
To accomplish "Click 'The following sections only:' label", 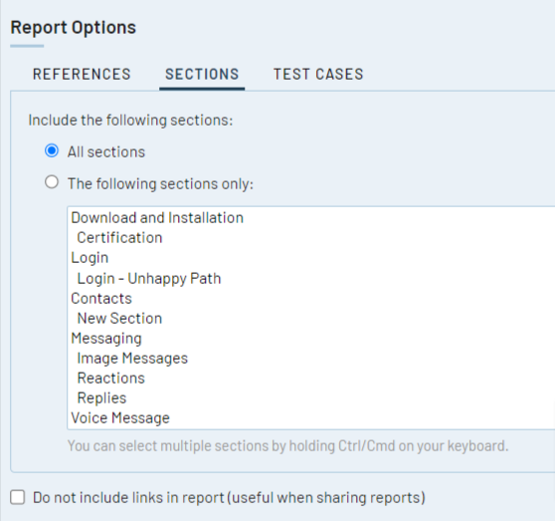I will click(x=160, y=184).
